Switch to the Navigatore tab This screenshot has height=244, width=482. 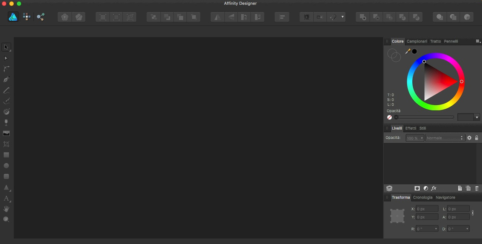(445, 197)
